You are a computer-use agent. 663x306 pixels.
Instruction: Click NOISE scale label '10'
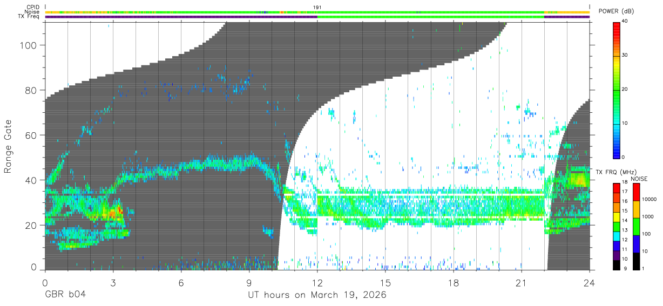coord(646,251)
